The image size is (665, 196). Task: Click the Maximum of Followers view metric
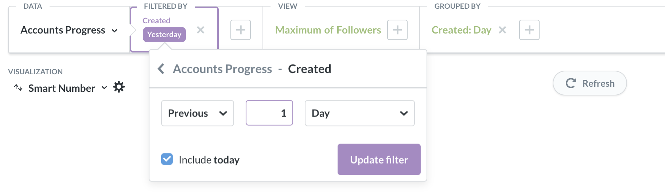[x=328, y=30]
